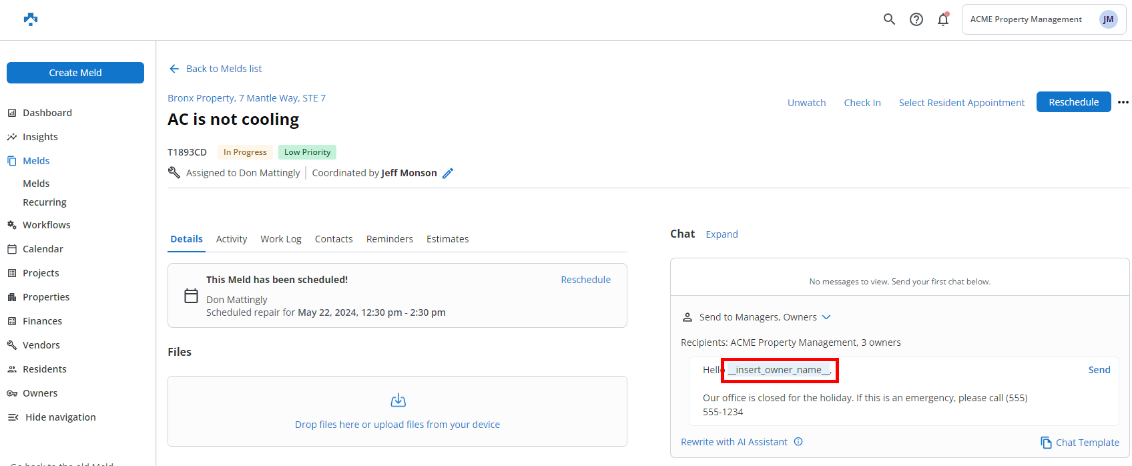Image resolution: width=1132 pixels, height=466 pixels.
Task: Click the Create Meld button
Action: [75, 73]
